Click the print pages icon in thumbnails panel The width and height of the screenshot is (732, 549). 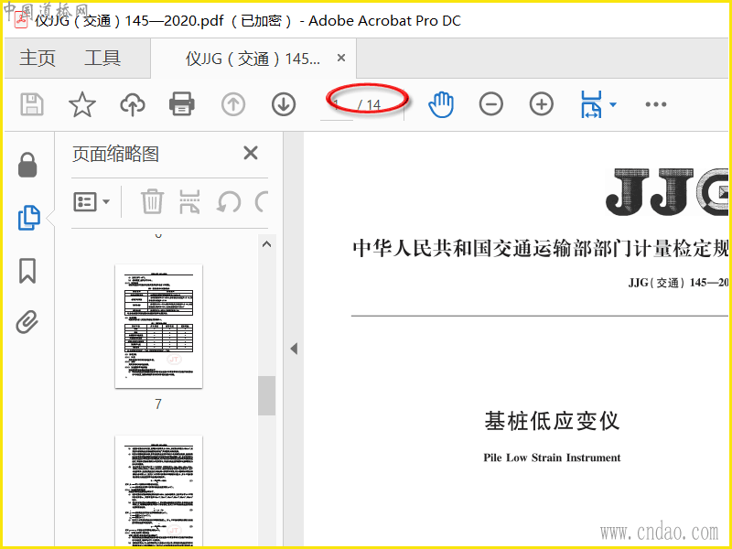pos(189,201)
